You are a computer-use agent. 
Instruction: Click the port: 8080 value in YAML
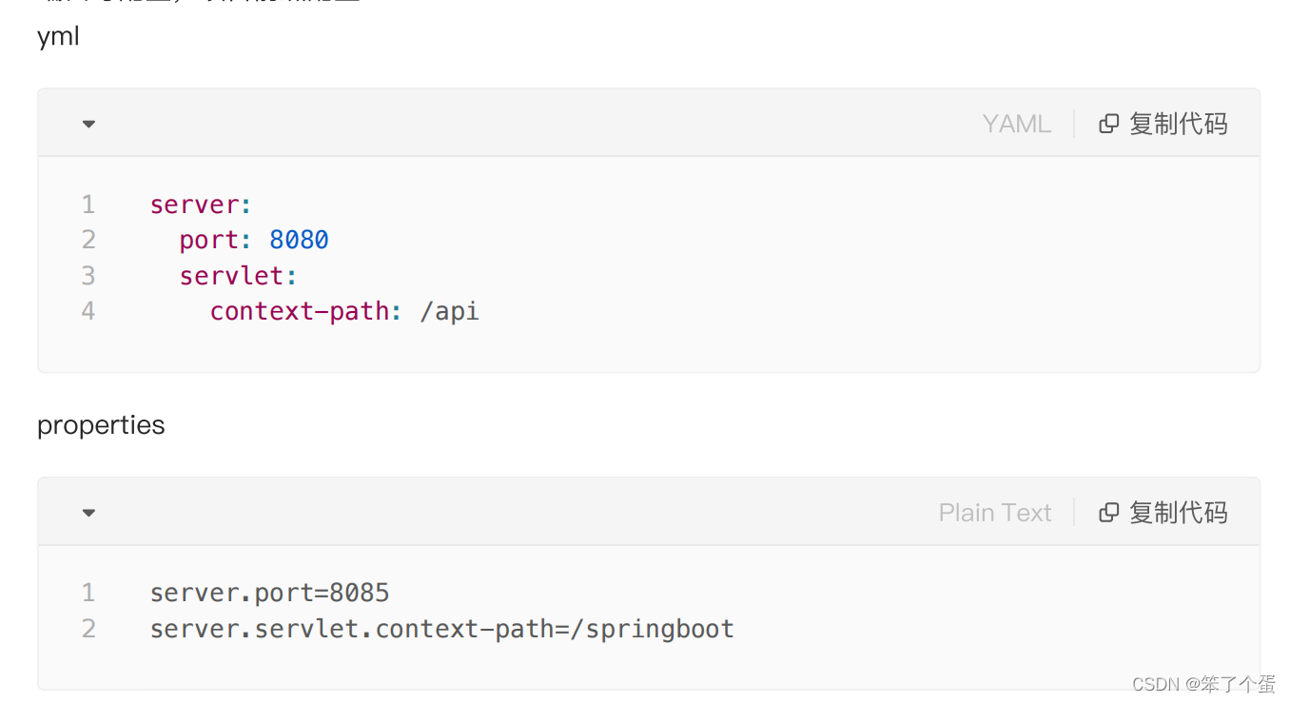tap(299, 239)
